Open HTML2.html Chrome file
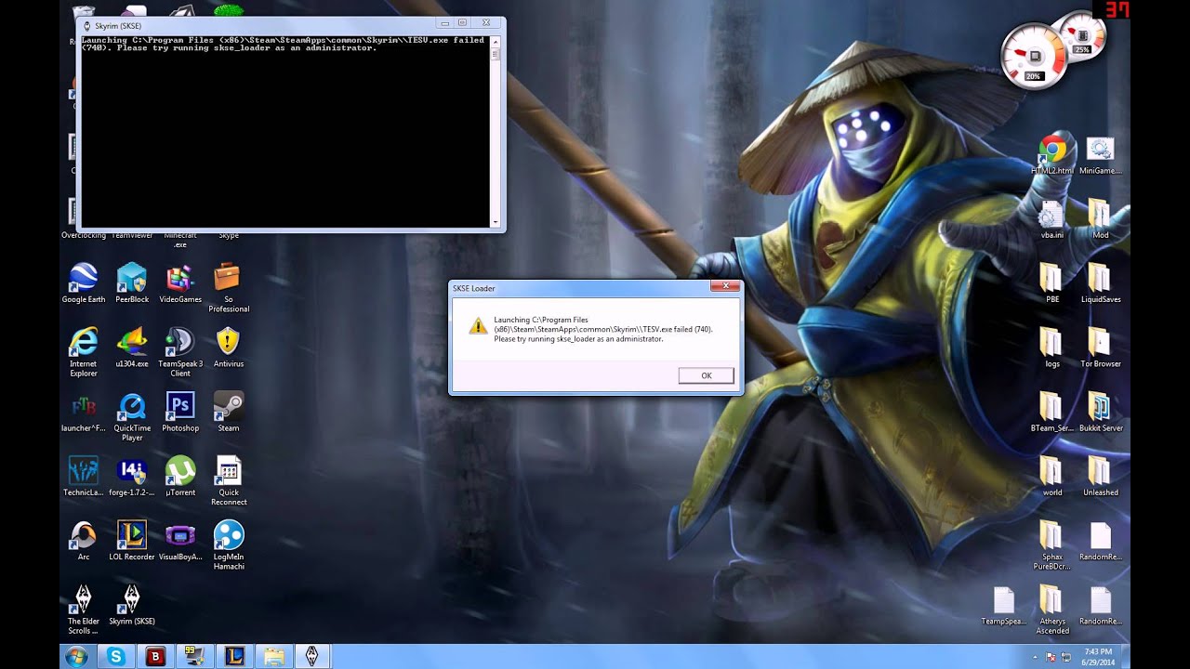1190x669 pixels. [x=1051, y=154]
